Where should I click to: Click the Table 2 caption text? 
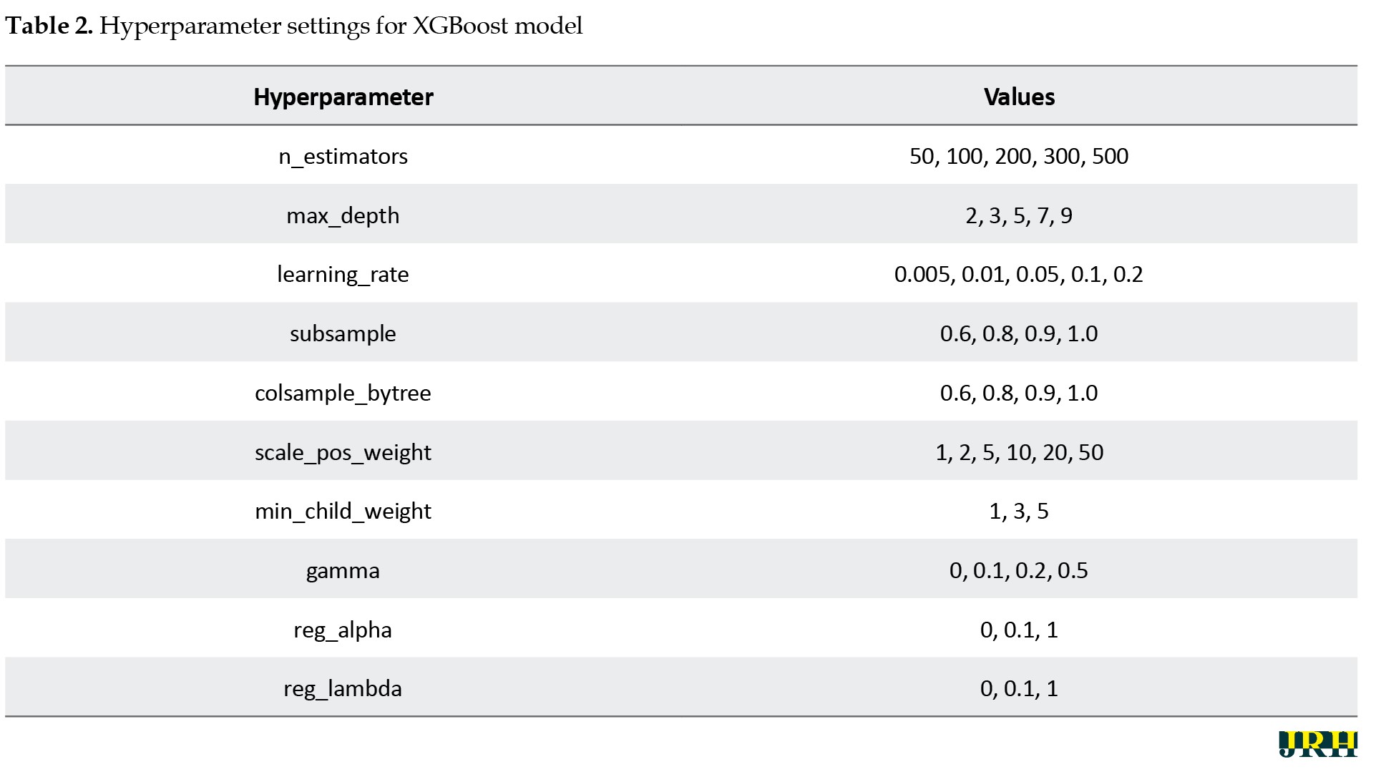pos(293,26)
